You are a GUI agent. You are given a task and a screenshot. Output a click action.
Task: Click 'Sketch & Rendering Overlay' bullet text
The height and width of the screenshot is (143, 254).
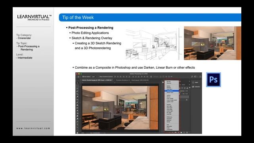click(92, 38)
